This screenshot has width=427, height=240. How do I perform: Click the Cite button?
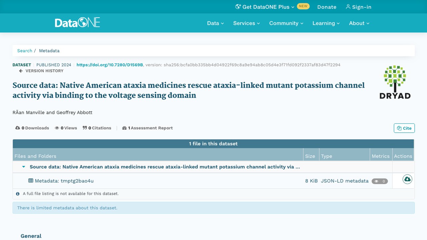point(404,128)
